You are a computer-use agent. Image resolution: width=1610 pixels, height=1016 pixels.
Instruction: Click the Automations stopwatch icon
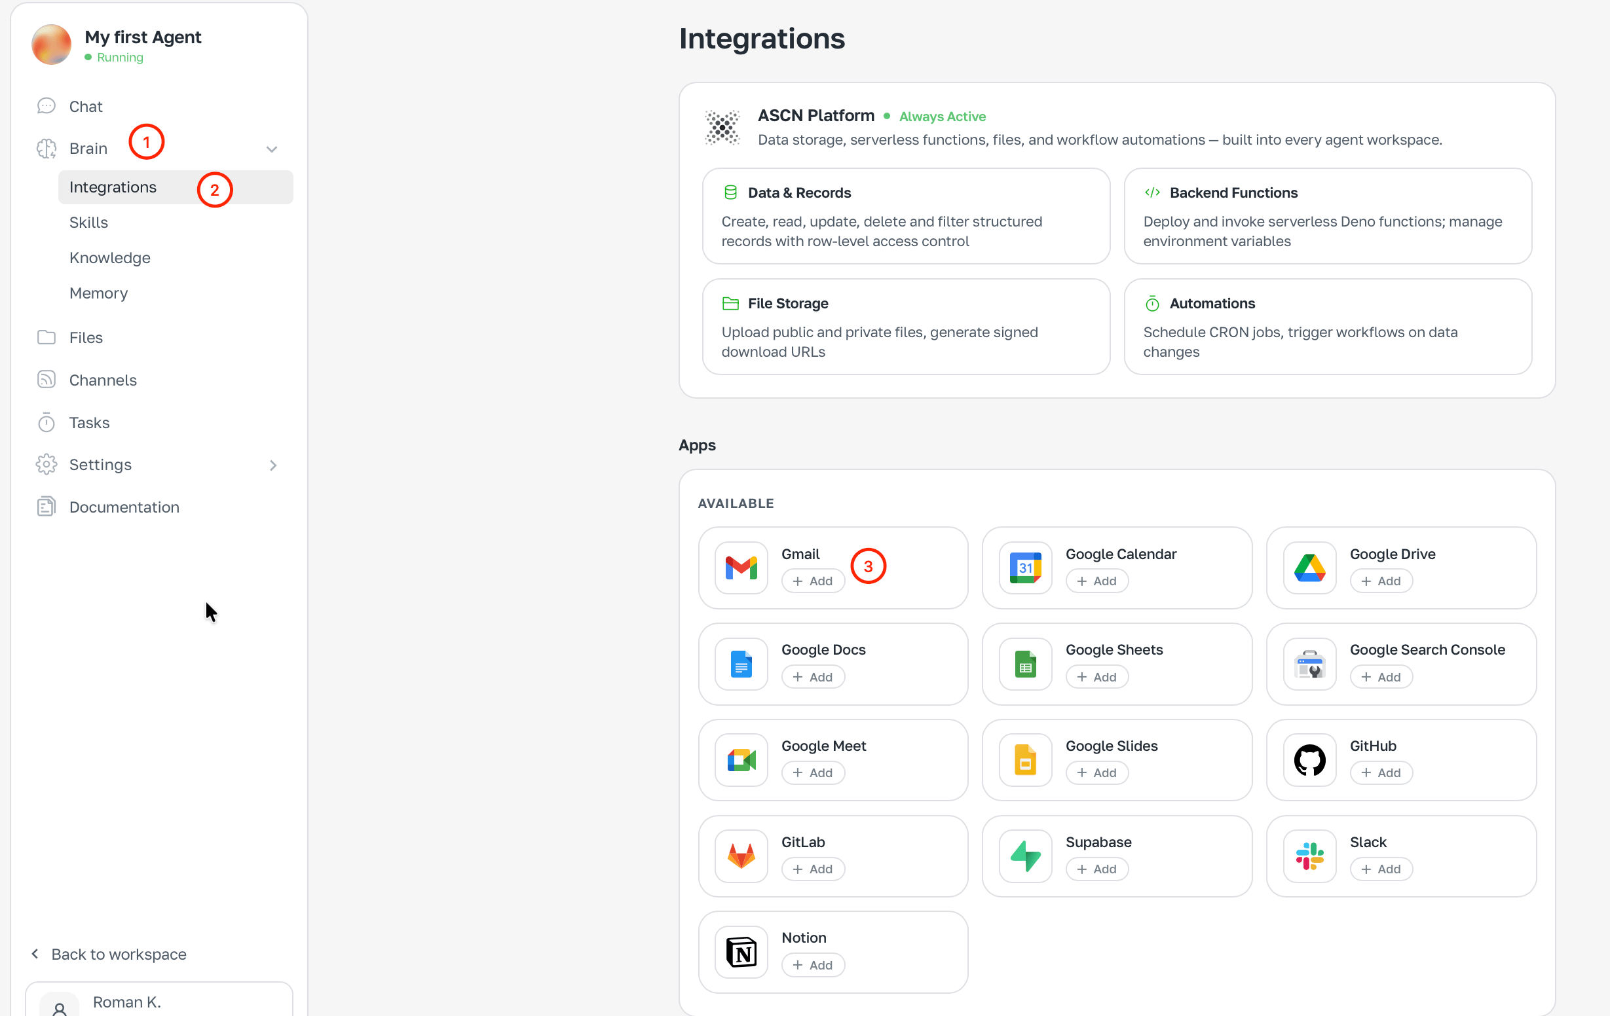coord(1152,304)
